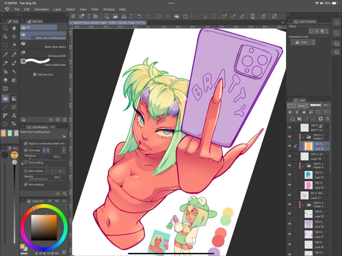Select the Paint unfilled area sub tool

point(43,63)
